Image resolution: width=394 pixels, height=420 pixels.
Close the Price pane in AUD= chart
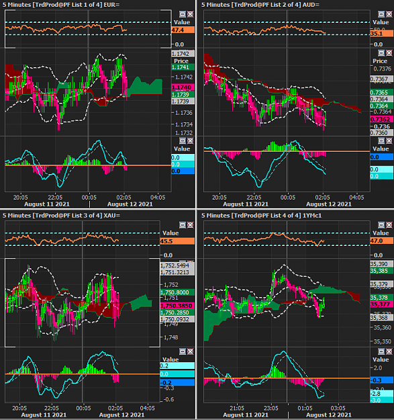point(389,53)
